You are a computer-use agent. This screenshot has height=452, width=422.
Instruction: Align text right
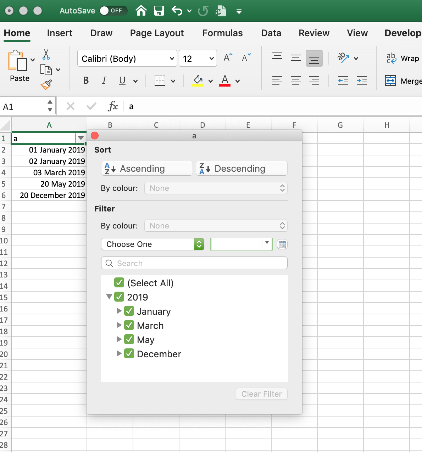(x=314, y=81)
